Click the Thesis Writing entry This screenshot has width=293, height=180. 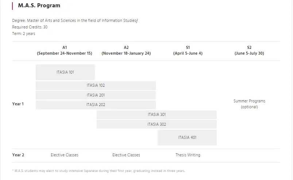188,155
